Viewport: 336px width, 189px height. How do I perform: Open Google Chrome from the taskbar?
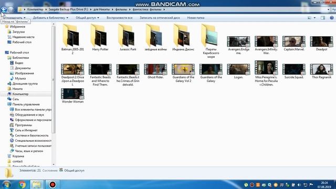pyautogui.click(x=22, y=184)
